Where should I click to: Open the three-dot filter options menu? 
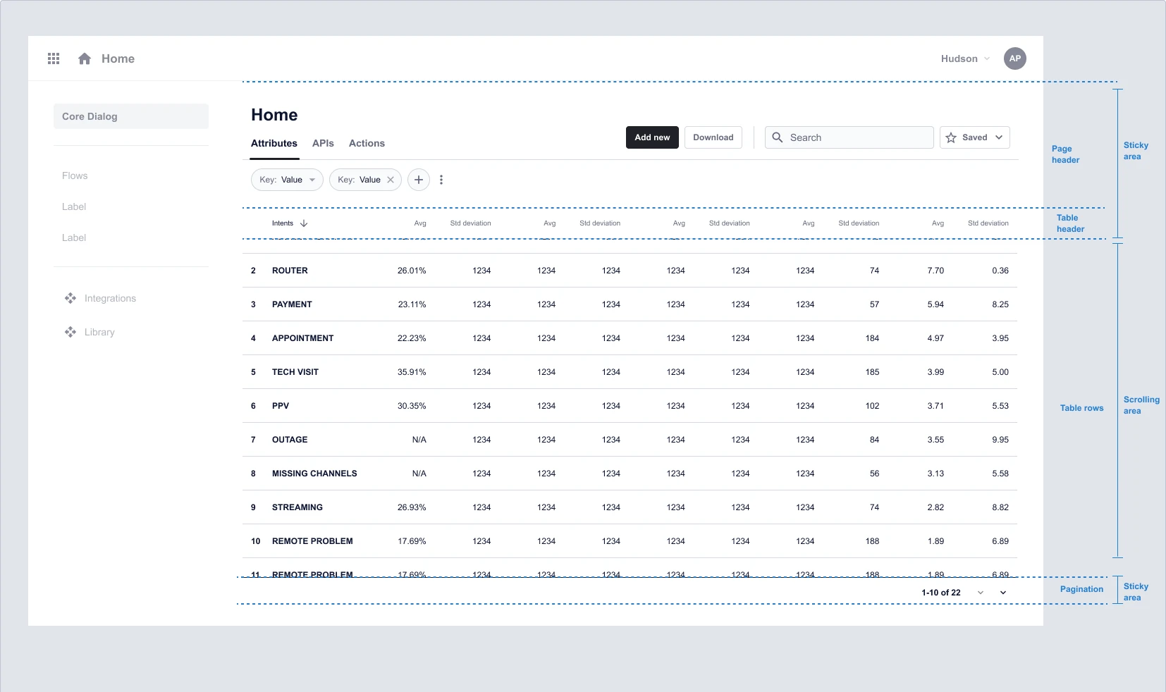coord(441,180)
